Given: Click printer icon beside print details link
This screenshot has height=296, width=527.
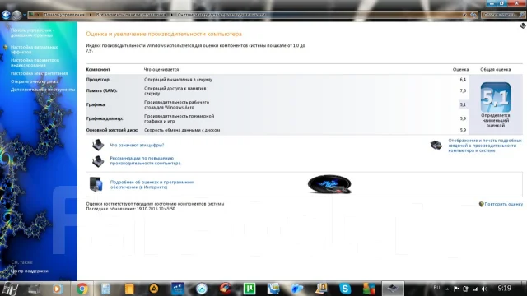Looking at the screenshot, I should pyautogui.click(x=436, y=145).
